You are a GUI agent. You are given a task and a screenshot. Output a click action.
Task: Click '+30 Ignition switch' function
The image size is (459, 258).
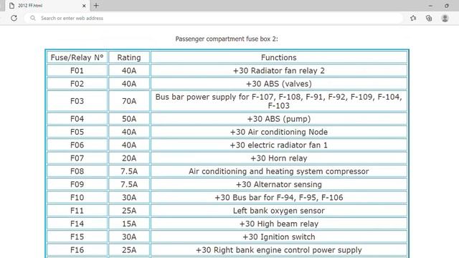click(279, 237)
